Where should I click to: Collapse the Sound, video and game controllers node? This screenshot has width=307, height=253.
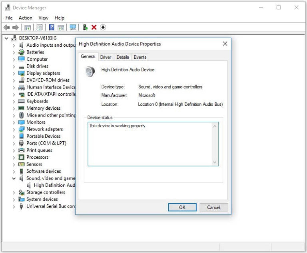pos(14,178)
